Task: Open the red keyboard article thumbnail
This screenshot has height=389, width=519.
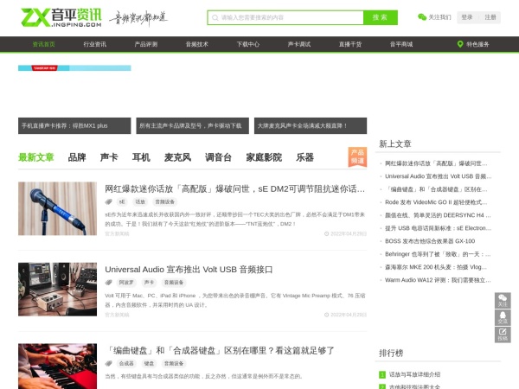Action: pyautogui.click(x=58, y=367)
